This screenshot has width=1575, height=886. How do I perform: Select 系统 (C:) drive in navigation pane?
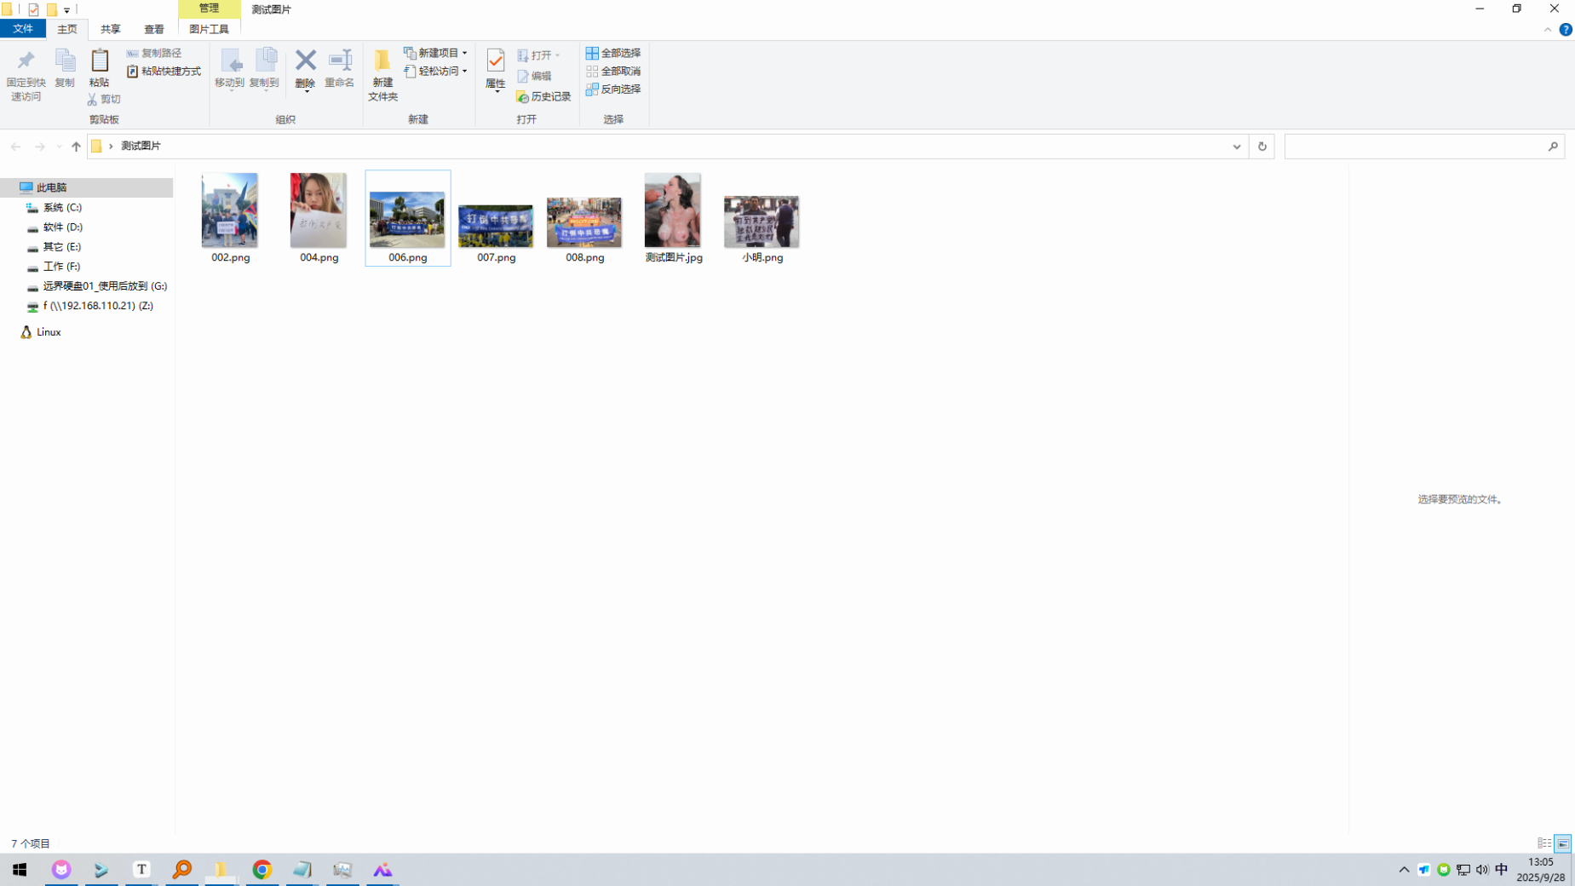coord(62,207)
